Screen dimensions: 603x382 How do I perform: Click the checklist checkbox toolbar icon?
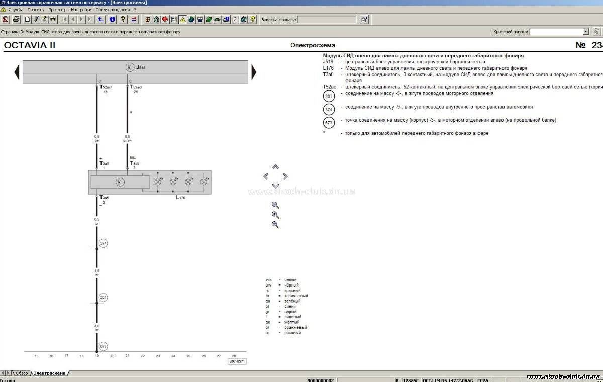click(x=234, y=20)
